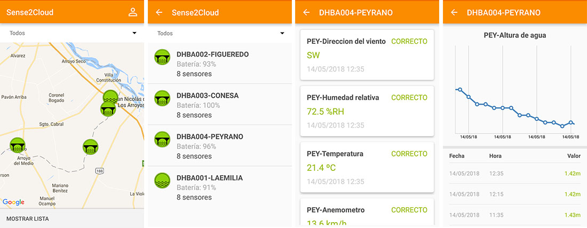Select the station marker near Arroyo del Medio
Screen dimensions: 587x228
point(17,145)
